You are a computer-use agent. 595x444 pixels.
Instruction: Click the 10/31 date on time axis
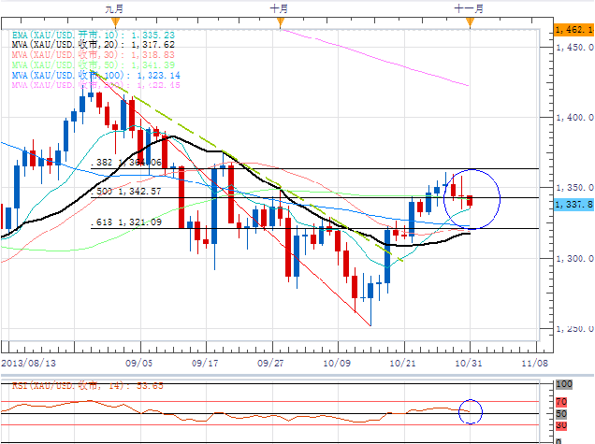(x=469, y=364)
